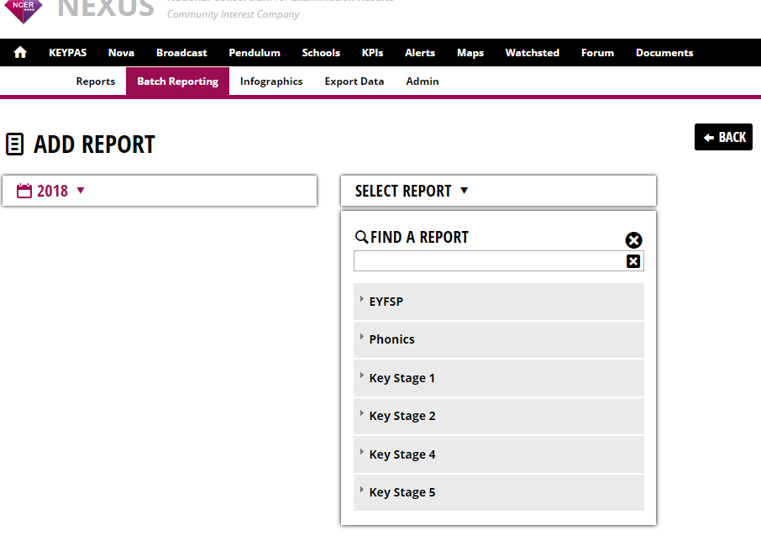Click the Community Interest Company tagline
The image size is (761, 541).
(233, 14)
